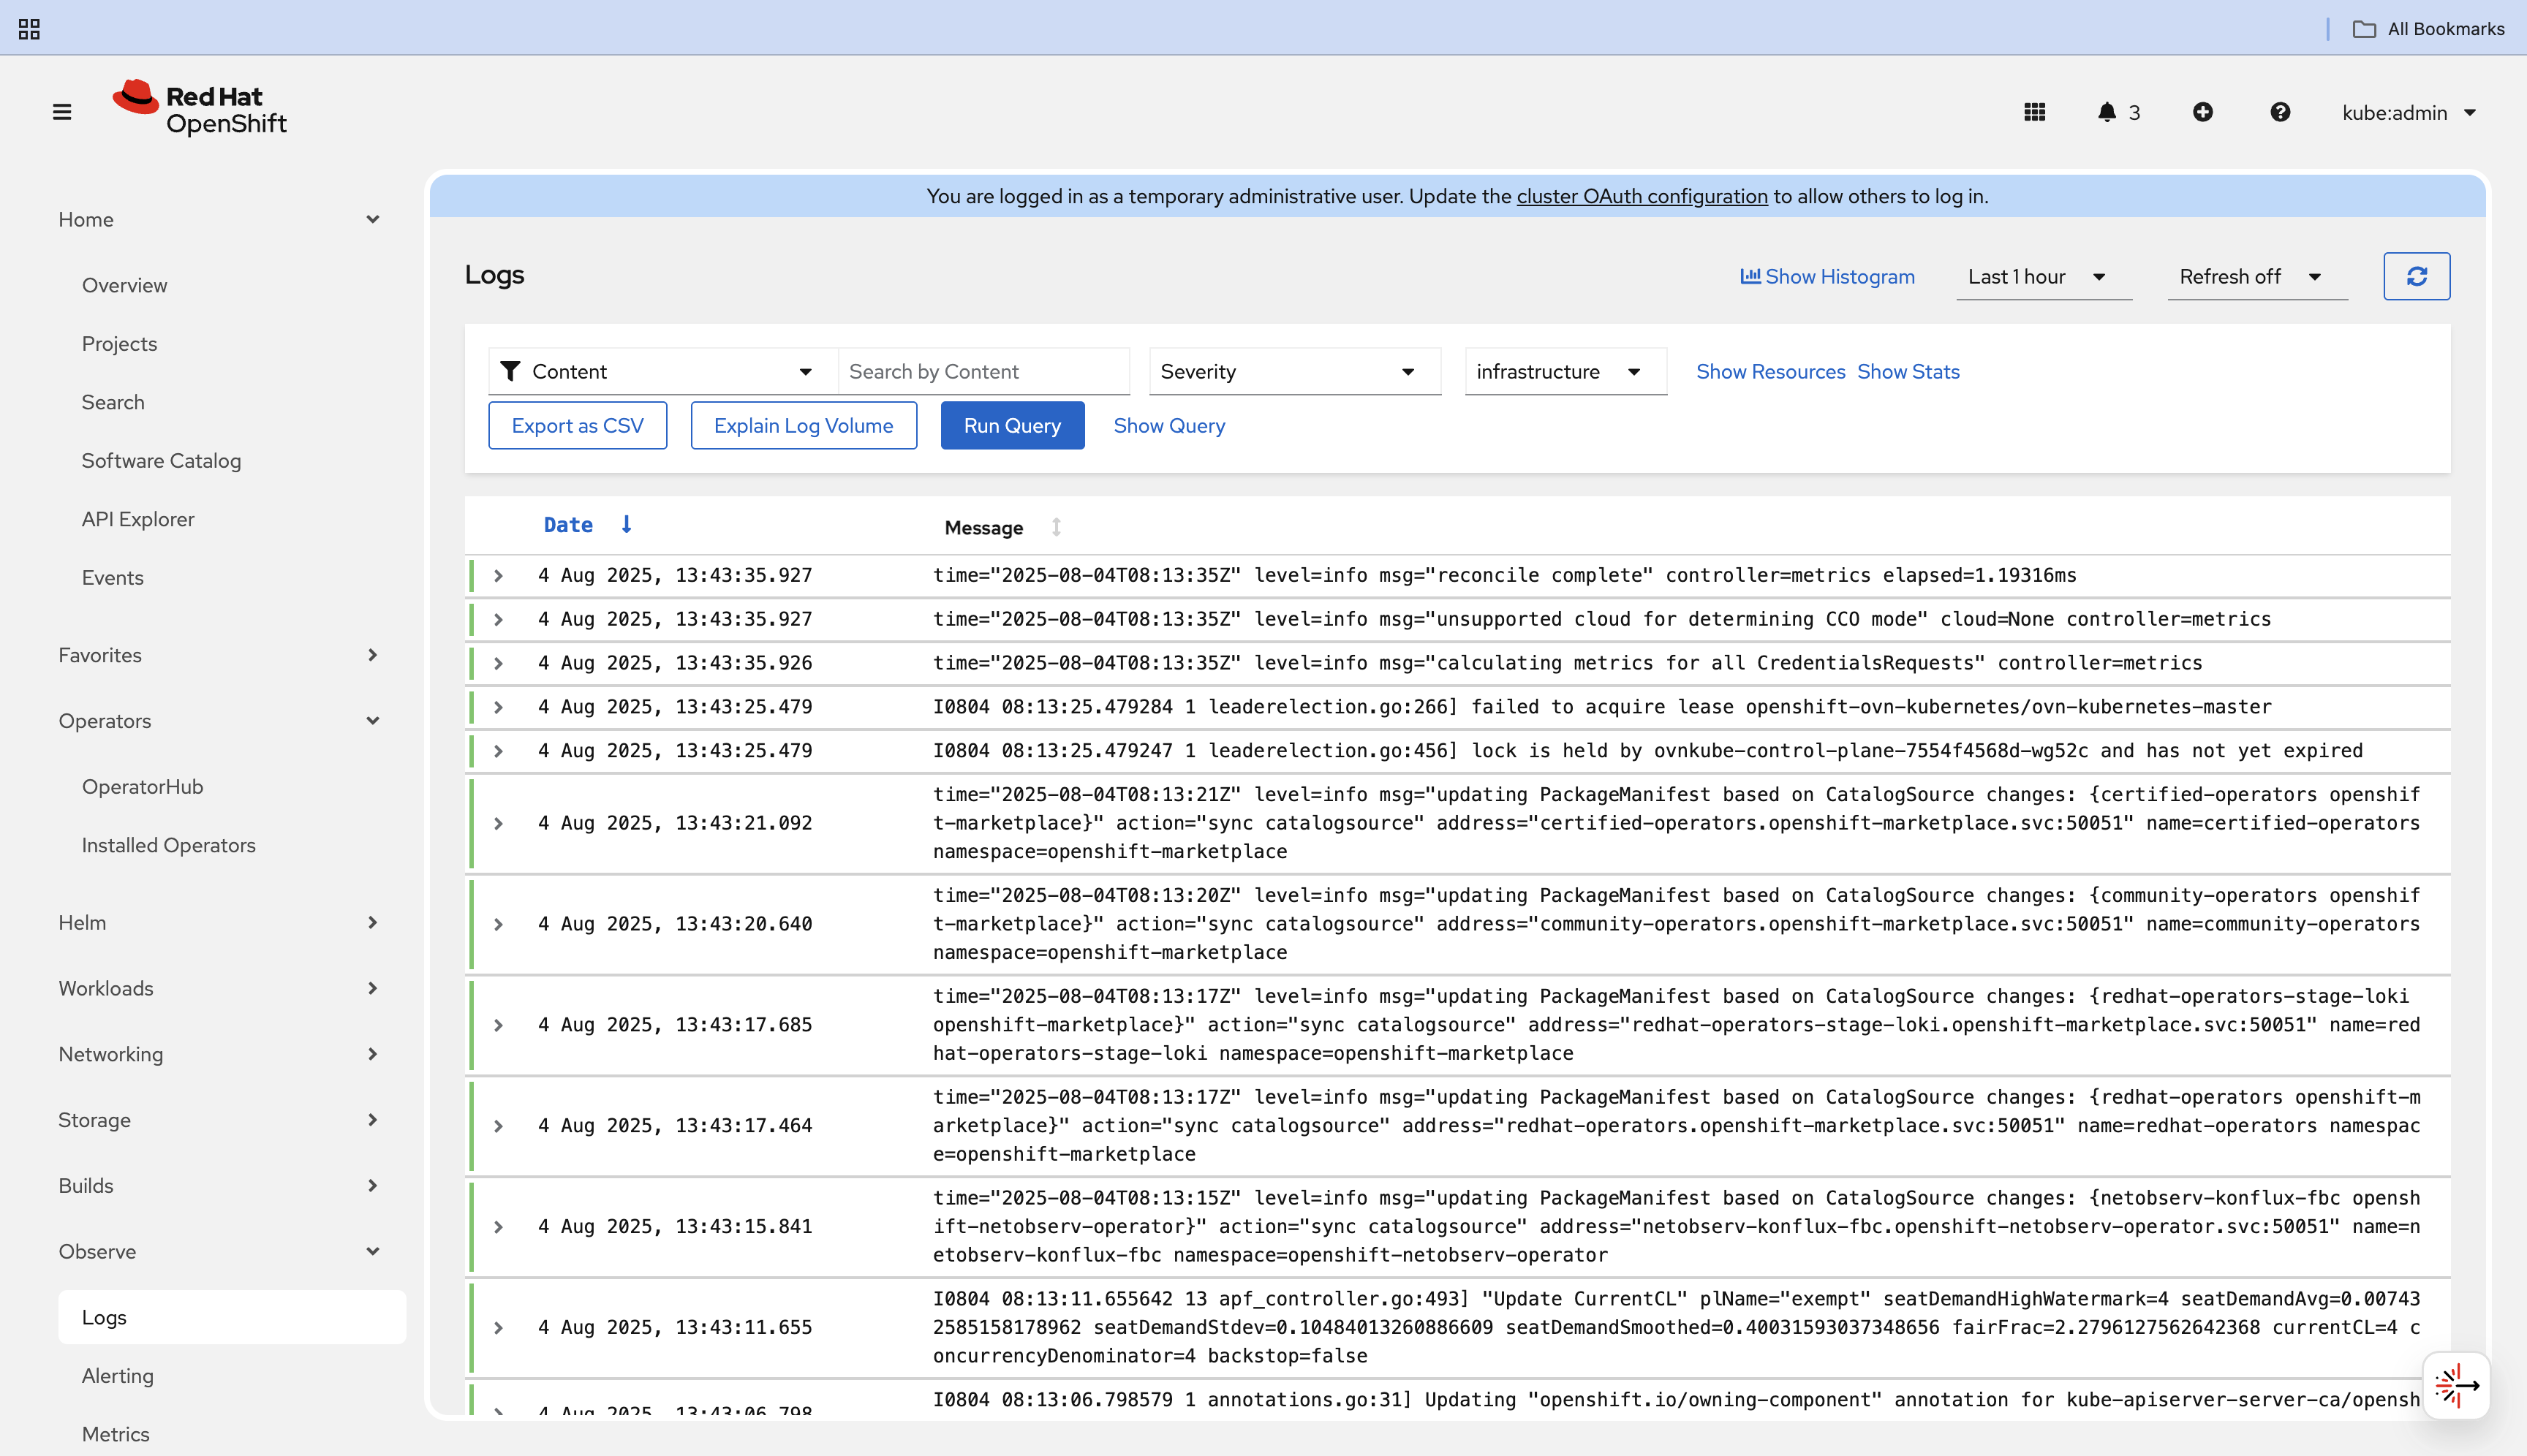The height and width of the screenshot is (1456, 2527).
Task: Open the Severity dropdown
Action: 1293,372
